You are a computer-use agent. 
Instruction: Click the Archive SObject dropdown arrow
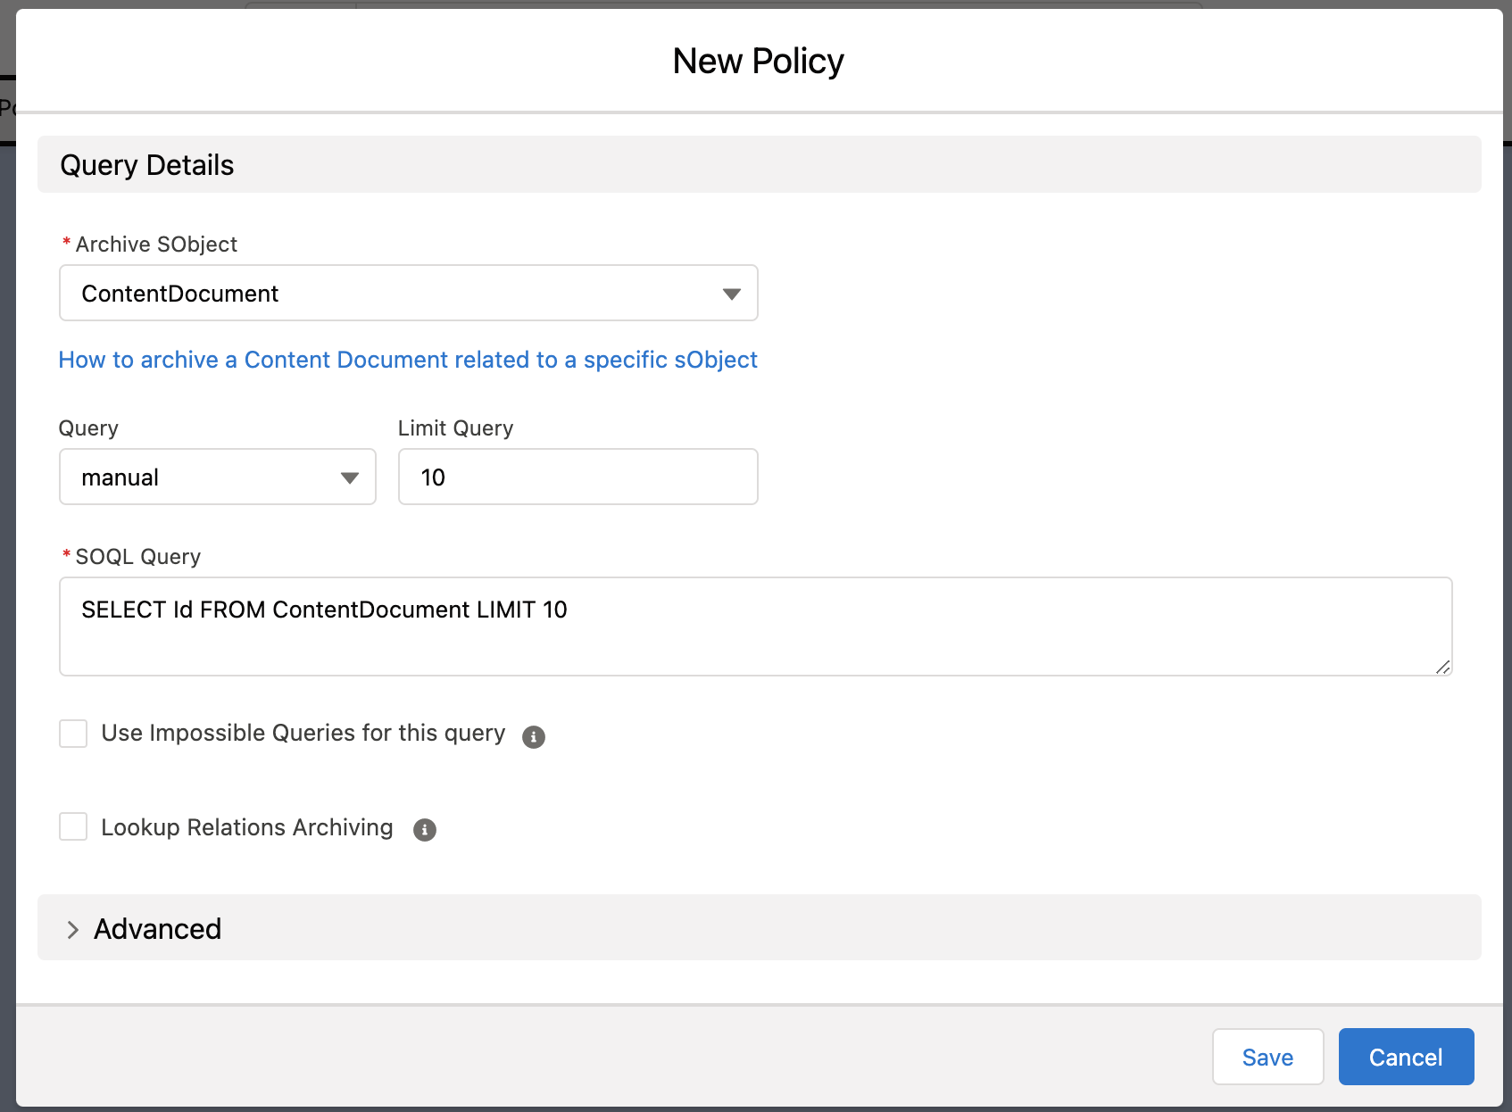tap(731, 293)
